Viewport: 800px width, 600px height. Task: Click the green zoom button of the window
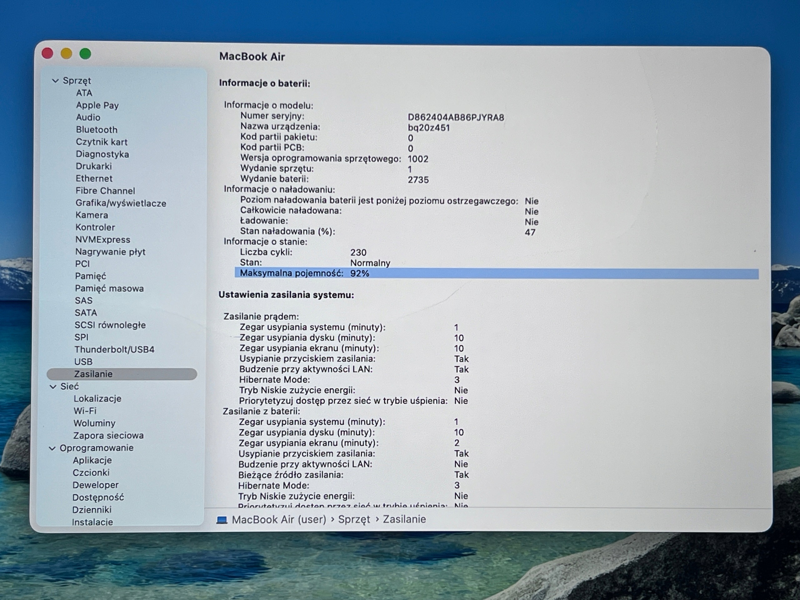point(85,54)
